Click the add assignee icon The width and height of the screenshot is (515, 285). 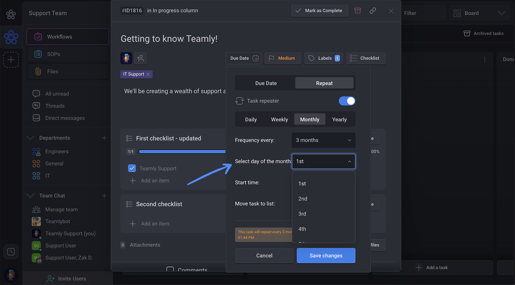coord(140,58)
